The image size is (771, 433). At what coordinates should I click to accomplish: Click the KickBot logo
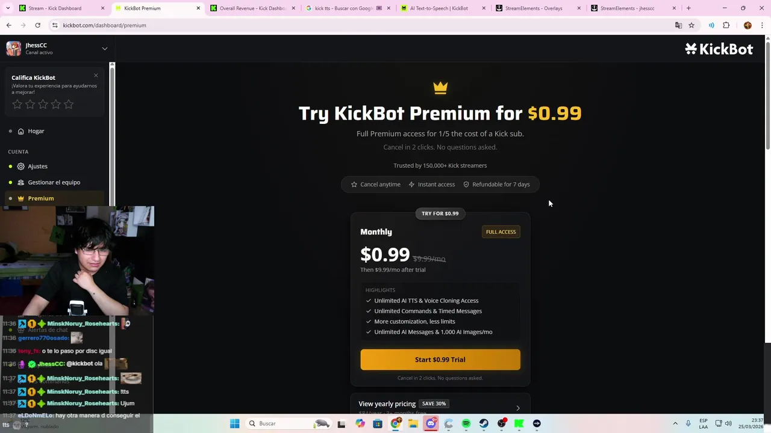[x=719, y=49]
